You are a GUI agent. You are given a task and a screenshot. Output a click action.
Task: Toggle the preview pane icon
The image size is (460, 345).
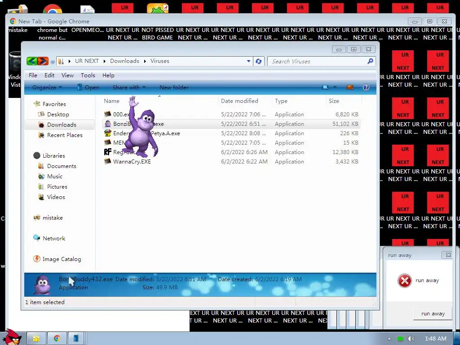[349, 87]
